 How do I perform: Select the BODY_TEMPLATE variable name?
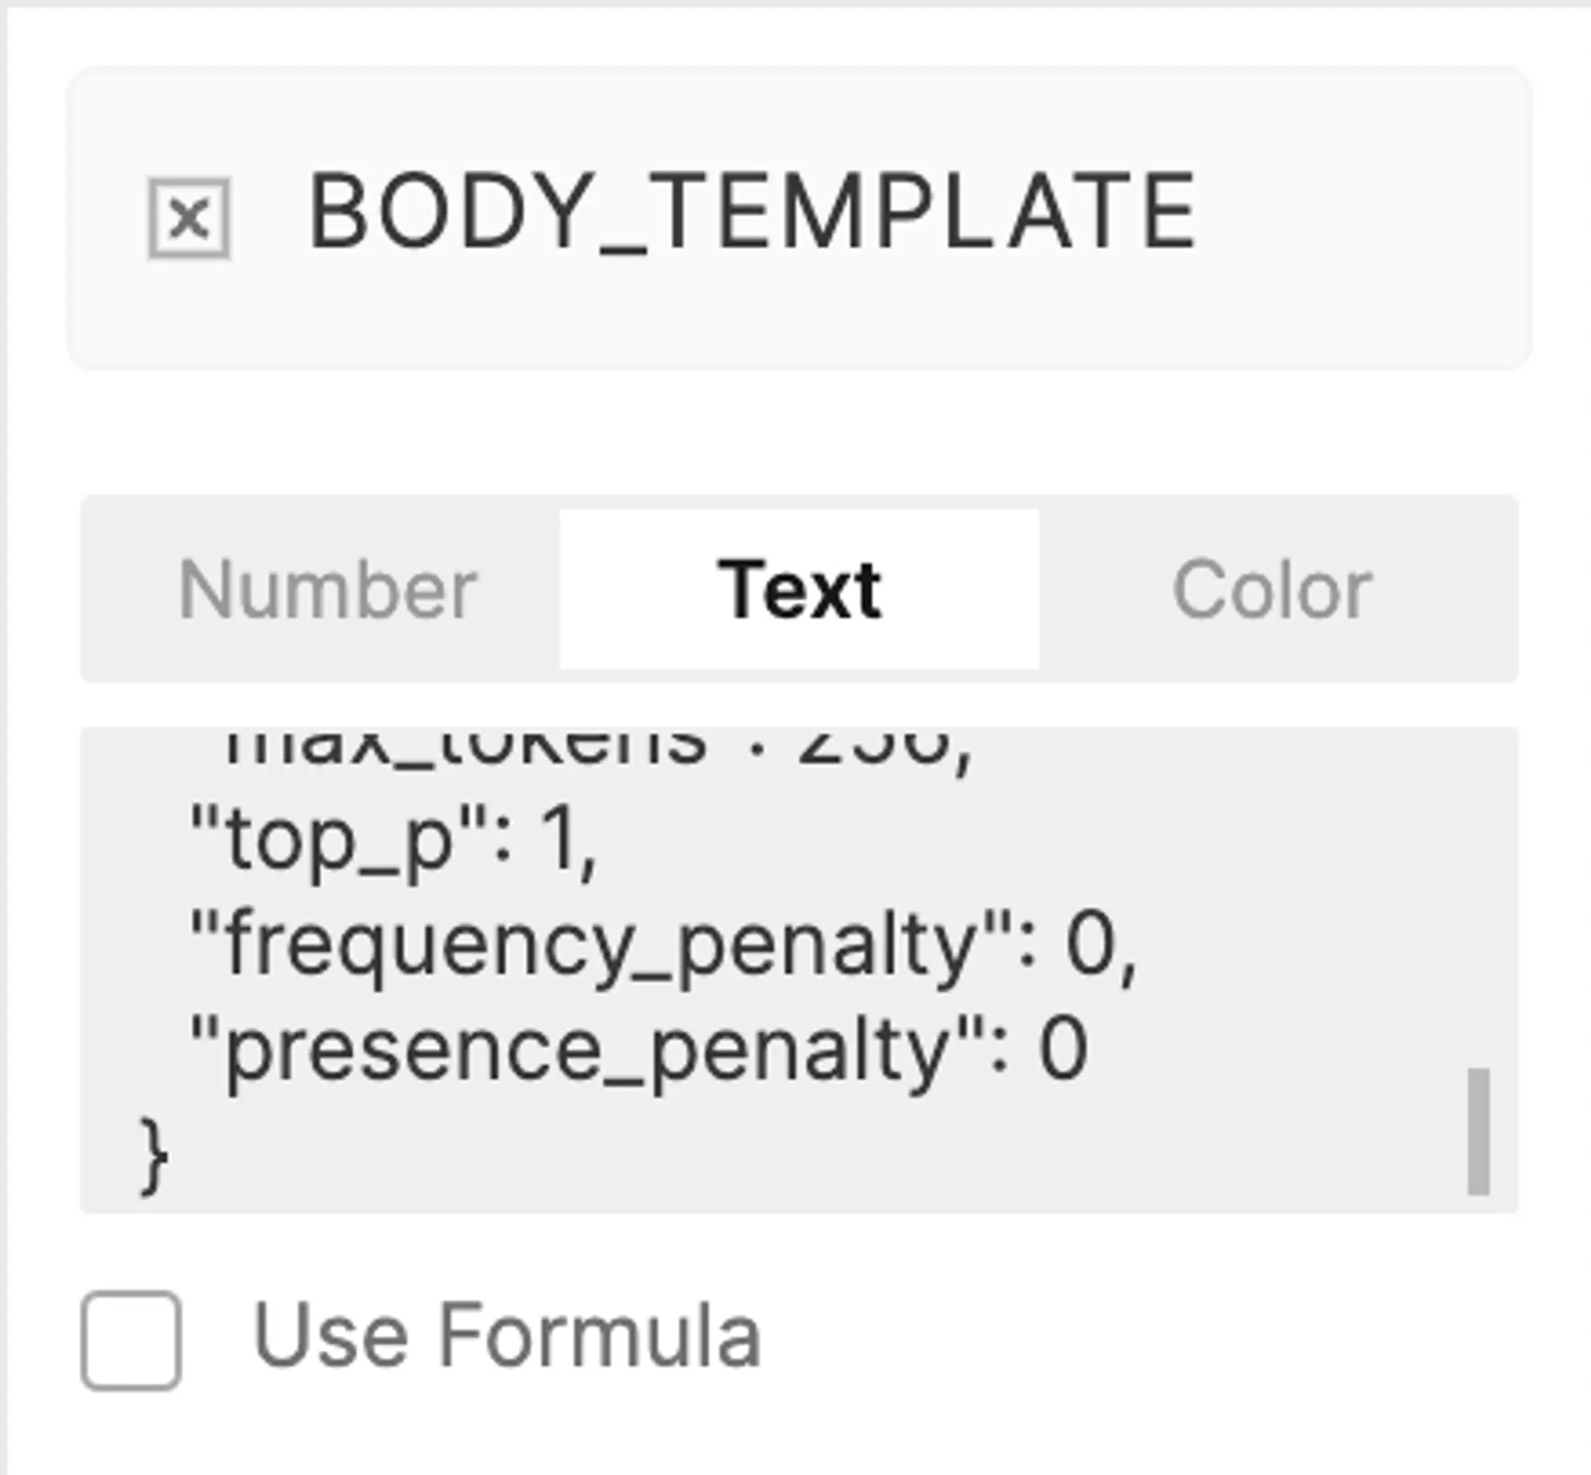coord(752,213)
